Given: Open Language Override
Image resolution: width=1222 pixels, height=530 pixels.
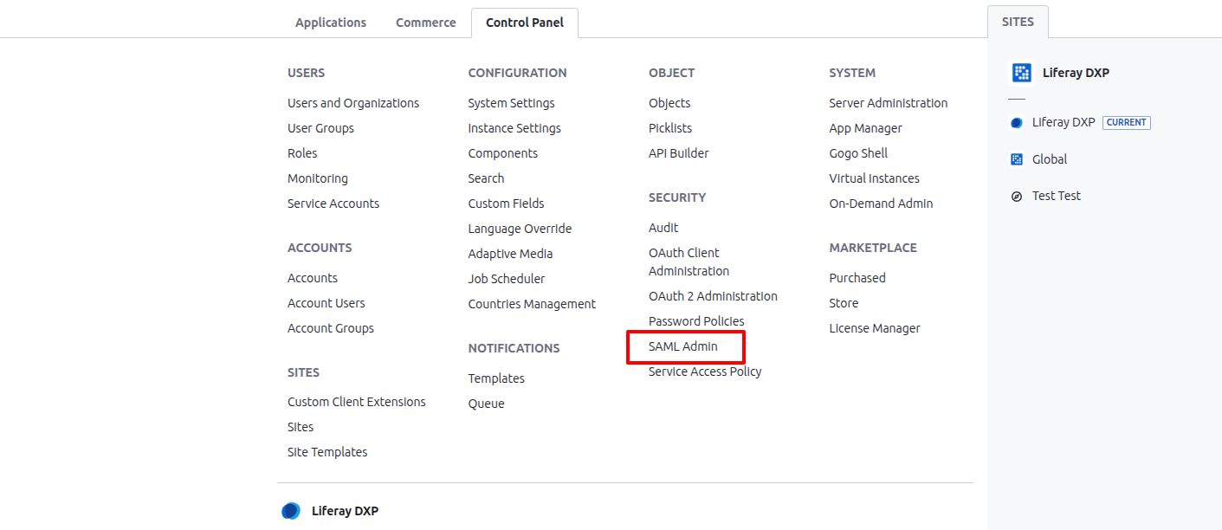Looking at the screenshot, I should coord(520,229).
